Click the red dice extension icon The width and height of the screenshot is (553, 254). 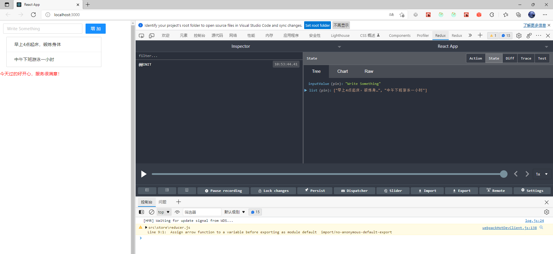click(x=479, y=15)
